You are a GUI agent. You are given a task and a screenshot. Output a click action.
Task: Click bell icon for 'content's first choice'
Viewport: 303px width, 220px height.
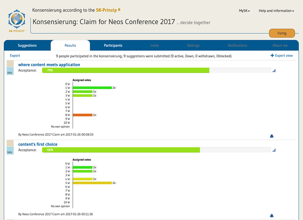coord(271,215)
